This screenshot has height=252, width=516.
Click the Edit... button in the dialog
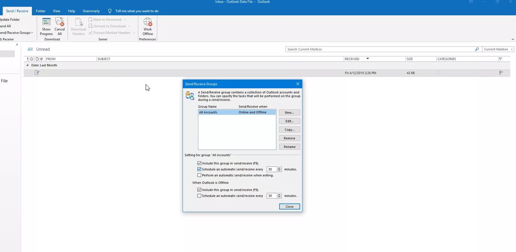point(289,121)
